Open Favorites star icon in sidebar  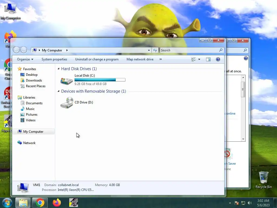(x=19, y=69)
